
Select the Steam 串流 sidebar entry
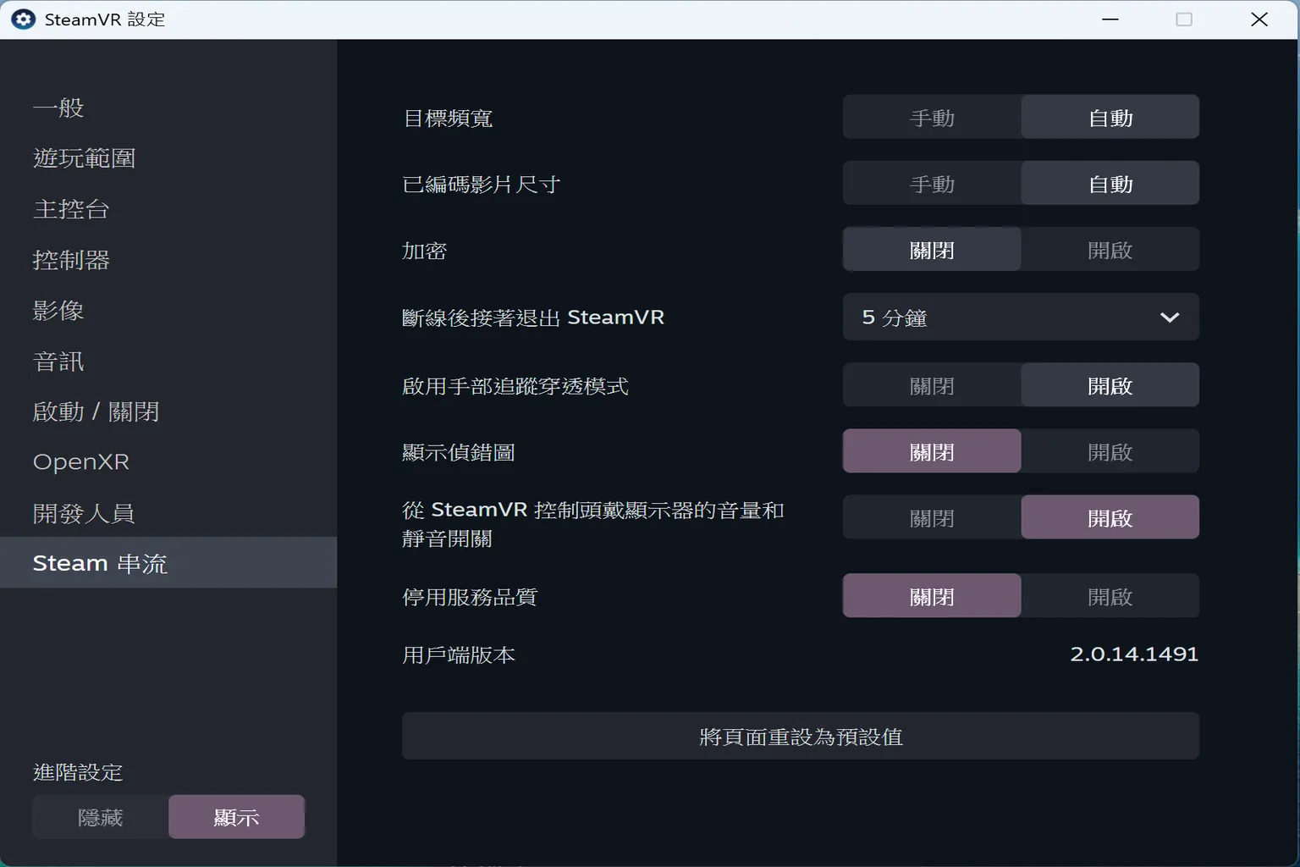pyautogui.click(x=99, y=562)
